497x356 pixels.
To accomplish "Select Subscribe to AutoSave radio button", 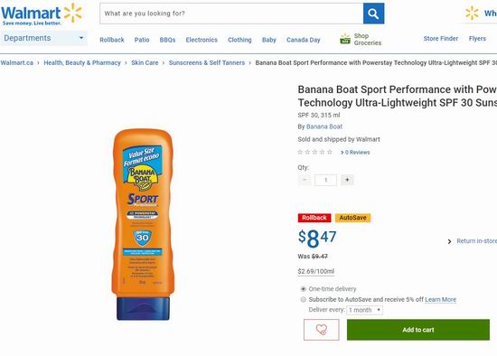I will point(304,300).
